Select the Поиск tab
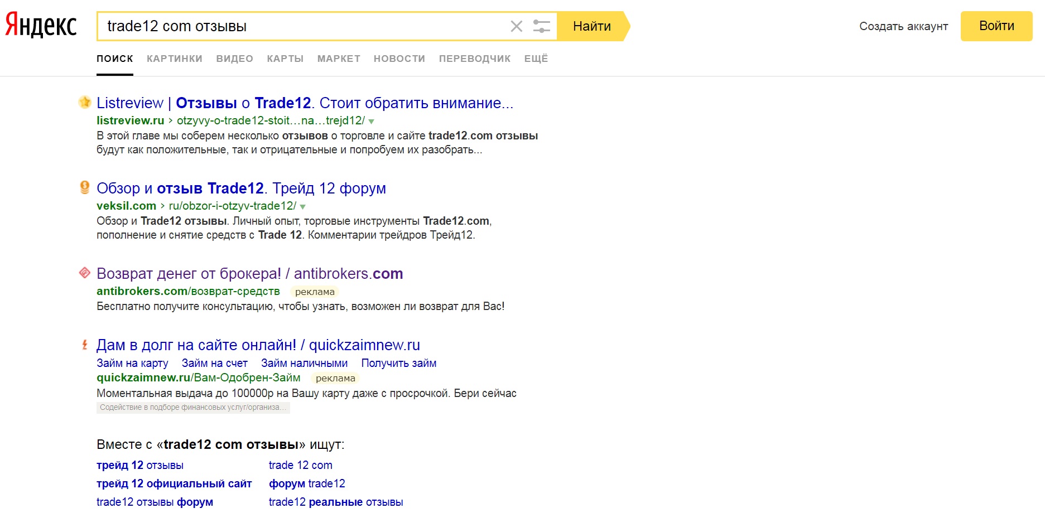 click(115, 59)
